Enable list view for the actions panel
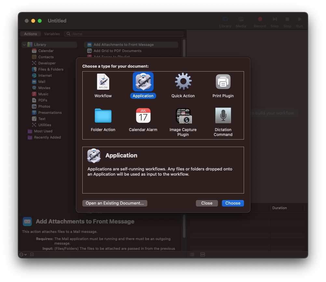The height and width of the screenshot is (282, 326). (192, 254)
